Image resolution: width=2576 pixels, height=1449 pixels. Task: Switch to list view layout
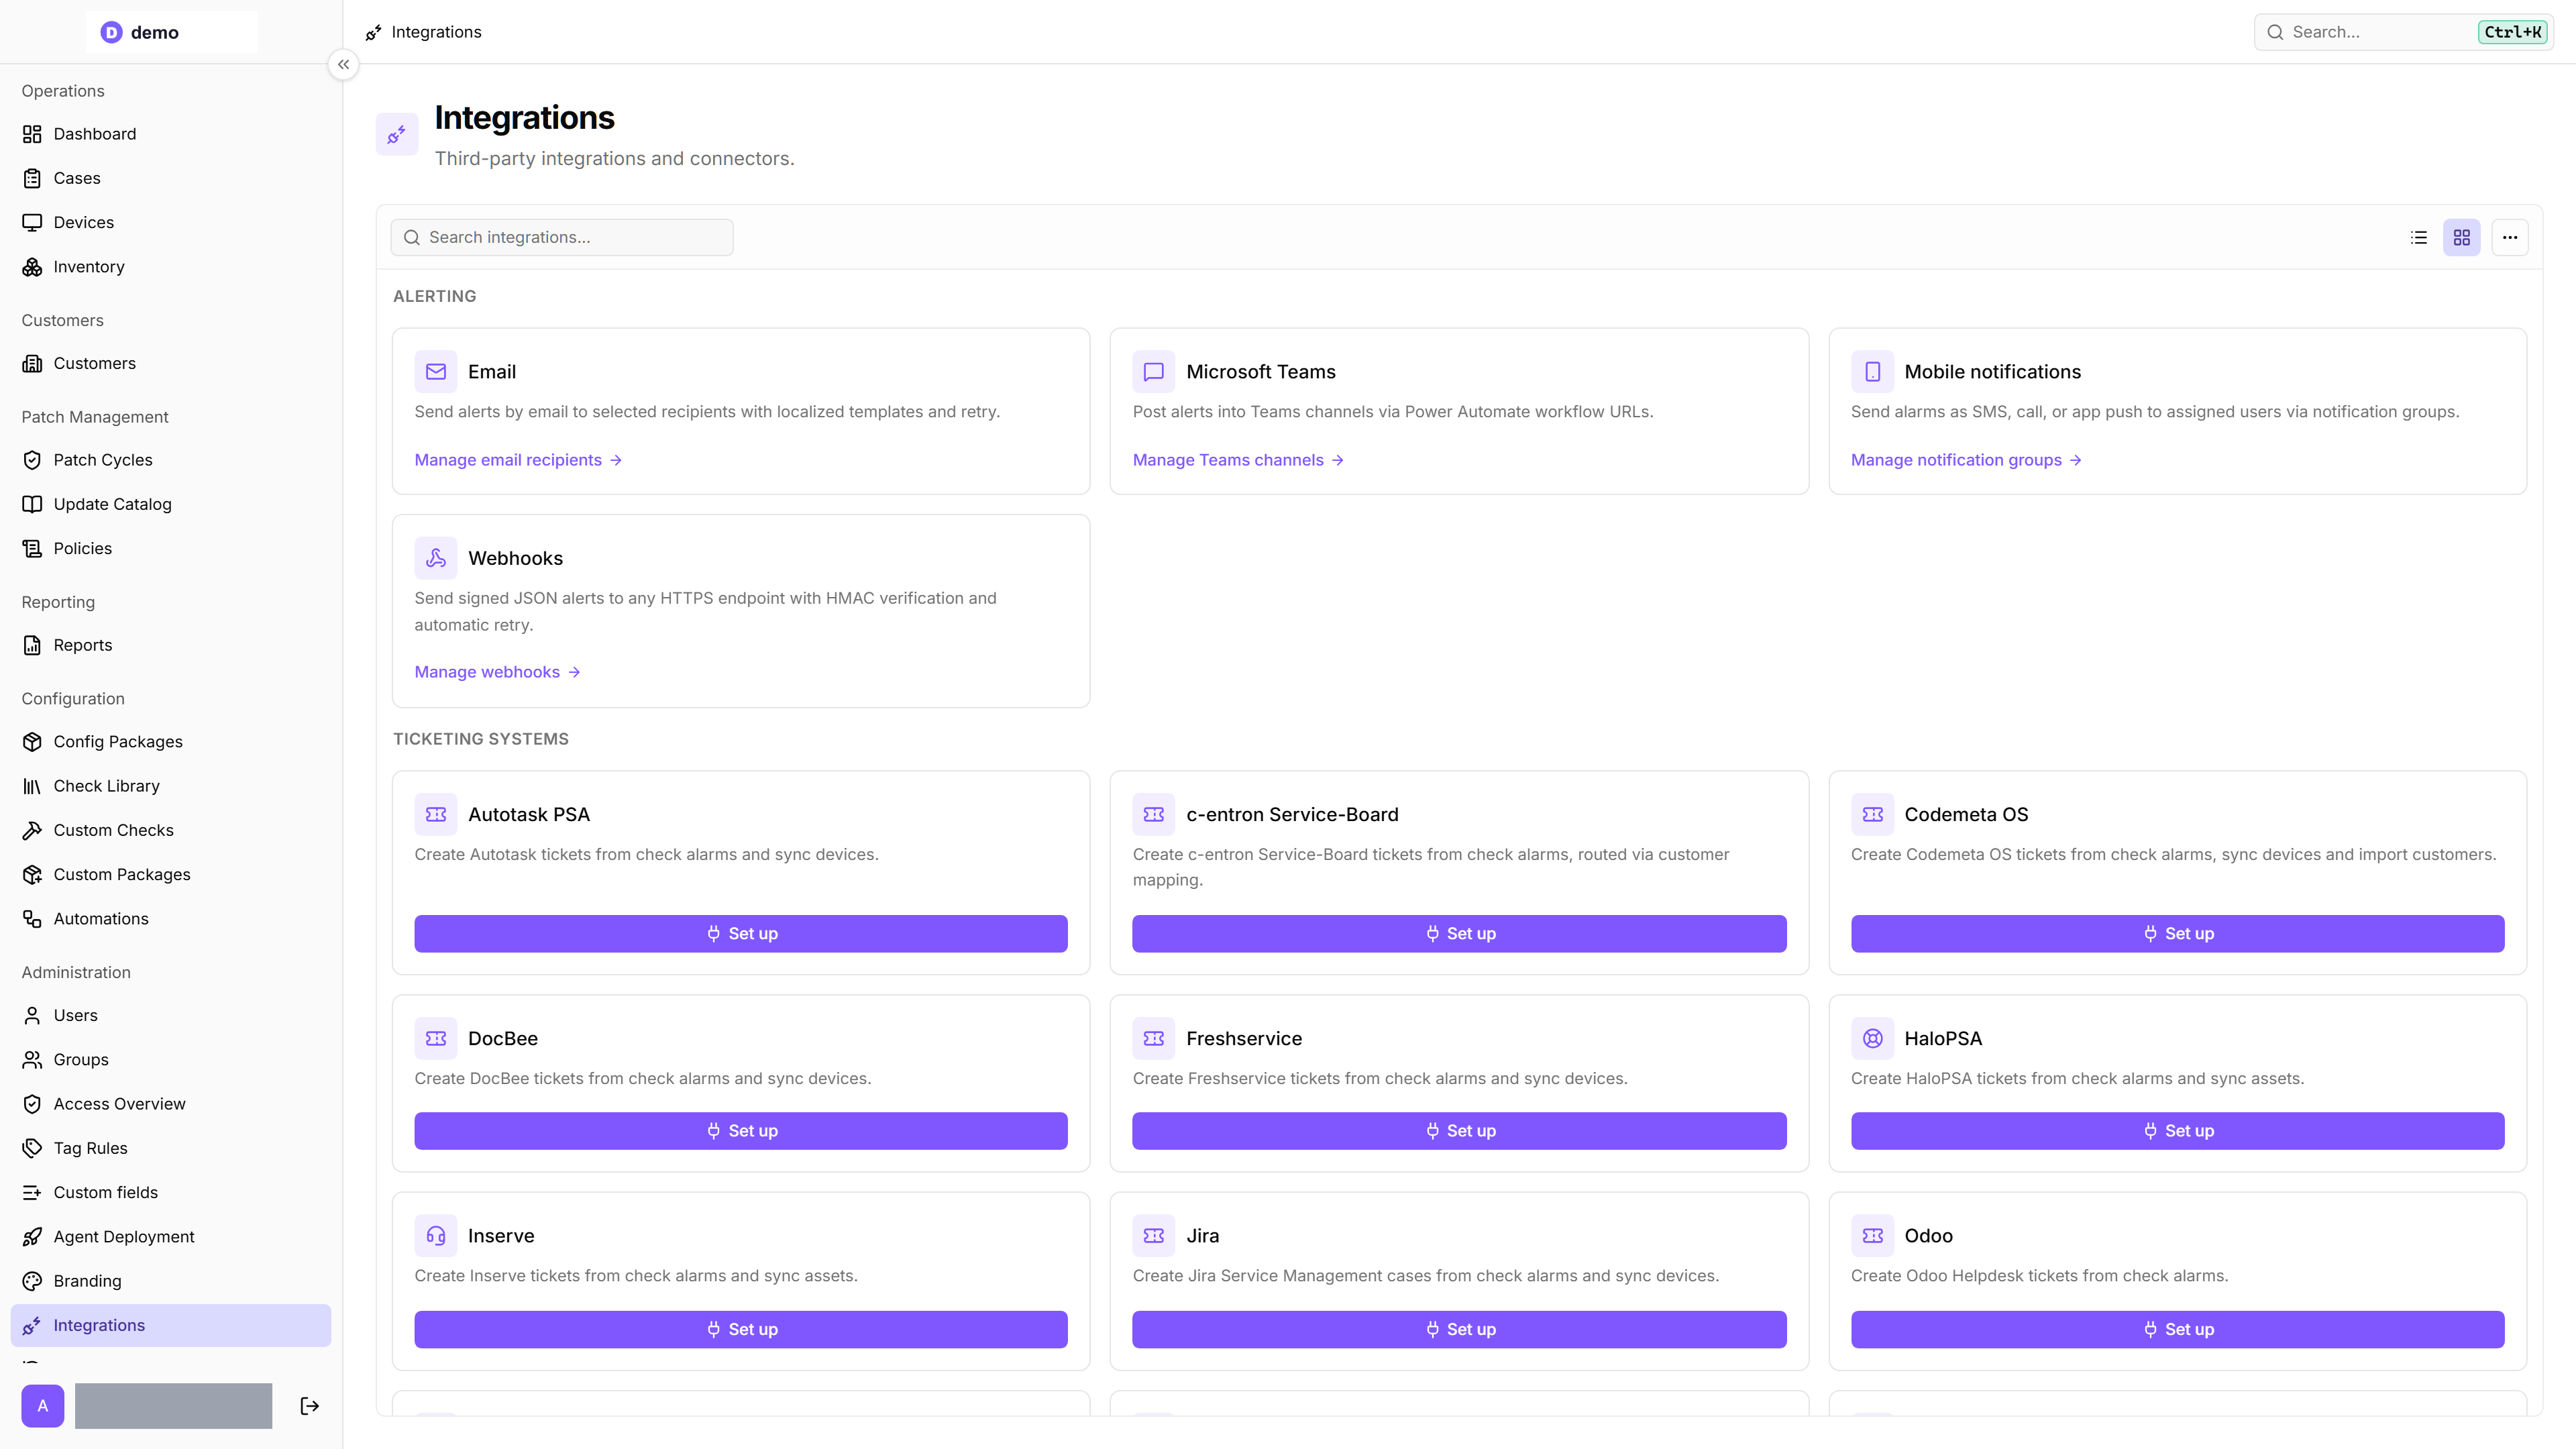(2418, 238)
